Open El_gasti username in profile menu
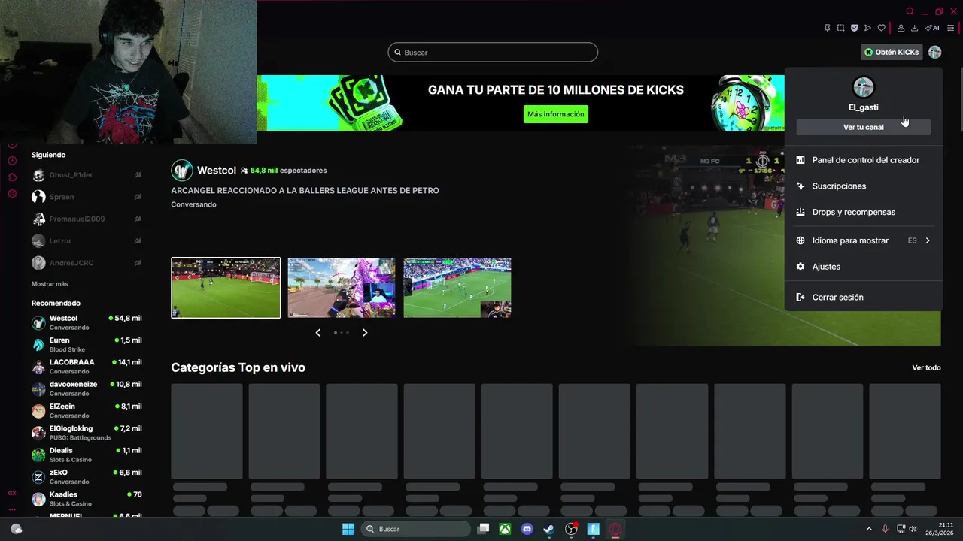Viewport: 963px width, 541px height. tap(863, 107)
